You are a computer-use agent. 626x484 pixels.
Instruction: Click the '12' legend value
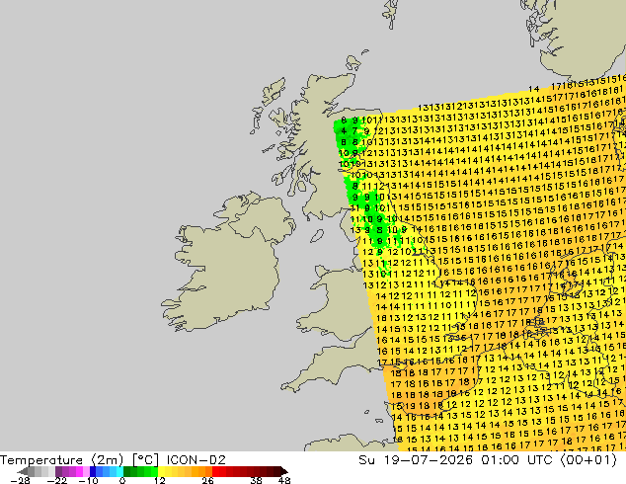[x=160, y=480]
